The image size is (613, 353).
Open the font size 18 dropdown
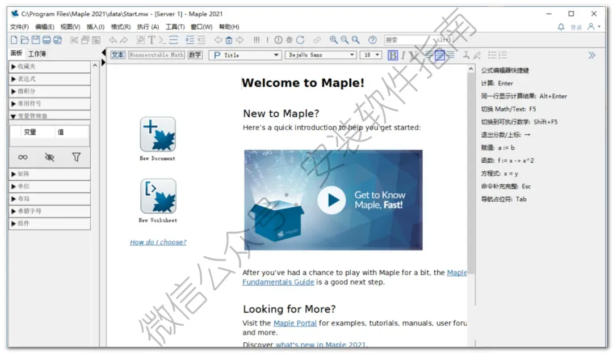[371, 55]
